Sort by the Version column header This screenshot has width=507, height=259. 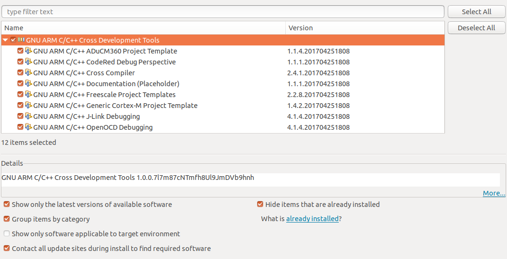365,28
